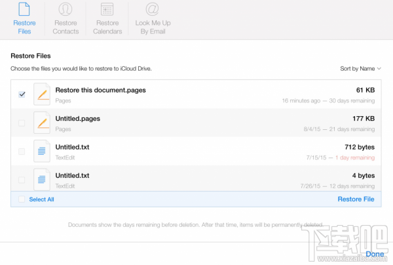Select the 'Restore this document.pages' file name
The height and width of the screenshot is (265, 393).
[100, 90]
